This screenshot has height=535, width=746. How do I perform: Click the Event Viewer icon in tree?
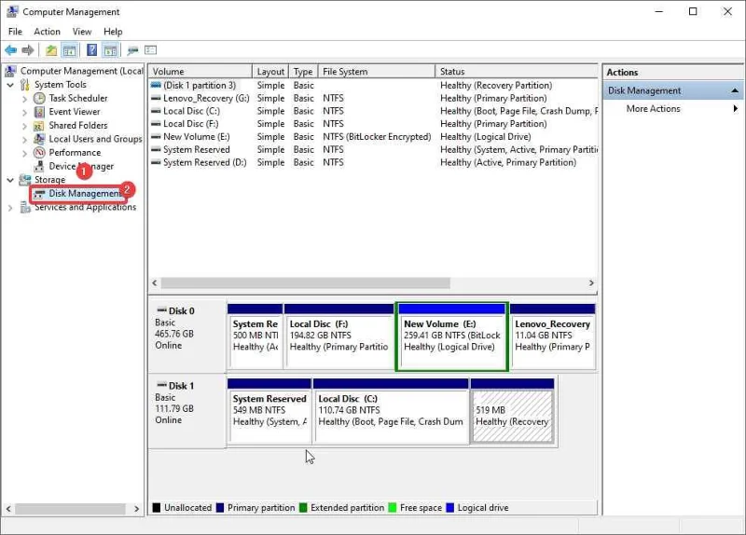[x=39, y=112]
